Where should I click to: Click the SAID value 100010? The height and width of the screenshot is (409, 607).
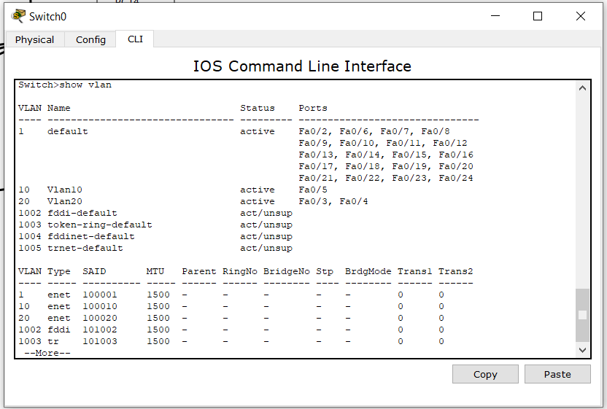(100, 306)
